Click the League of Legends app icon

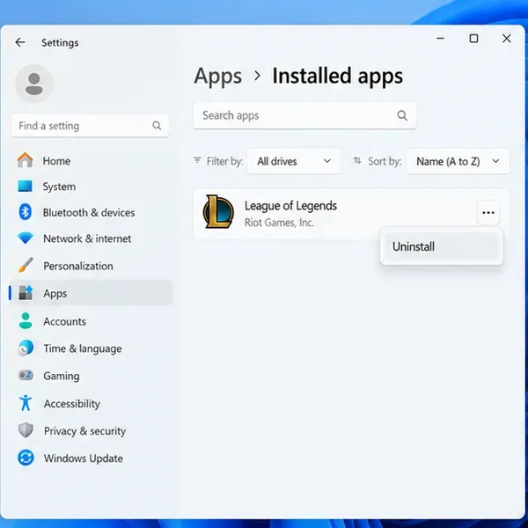click(x=218, y=212)
